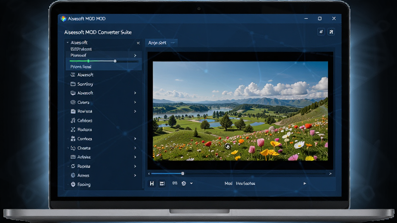Click the grey handle on the panel slider
The height and width of the screenshot is (223, 397).
pos(115,61)
